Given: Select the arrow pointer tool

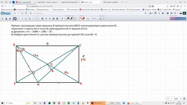Looking at the screenshot, I should [3, 19].
